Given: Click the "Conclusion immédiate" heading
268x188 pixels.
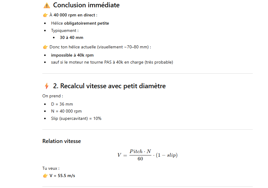Looking at the screenshot, I should point(86,5).
